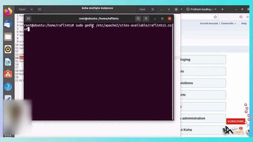Click the Firefox URL address bar
The image size is (253, 142).
click(199, 17)
